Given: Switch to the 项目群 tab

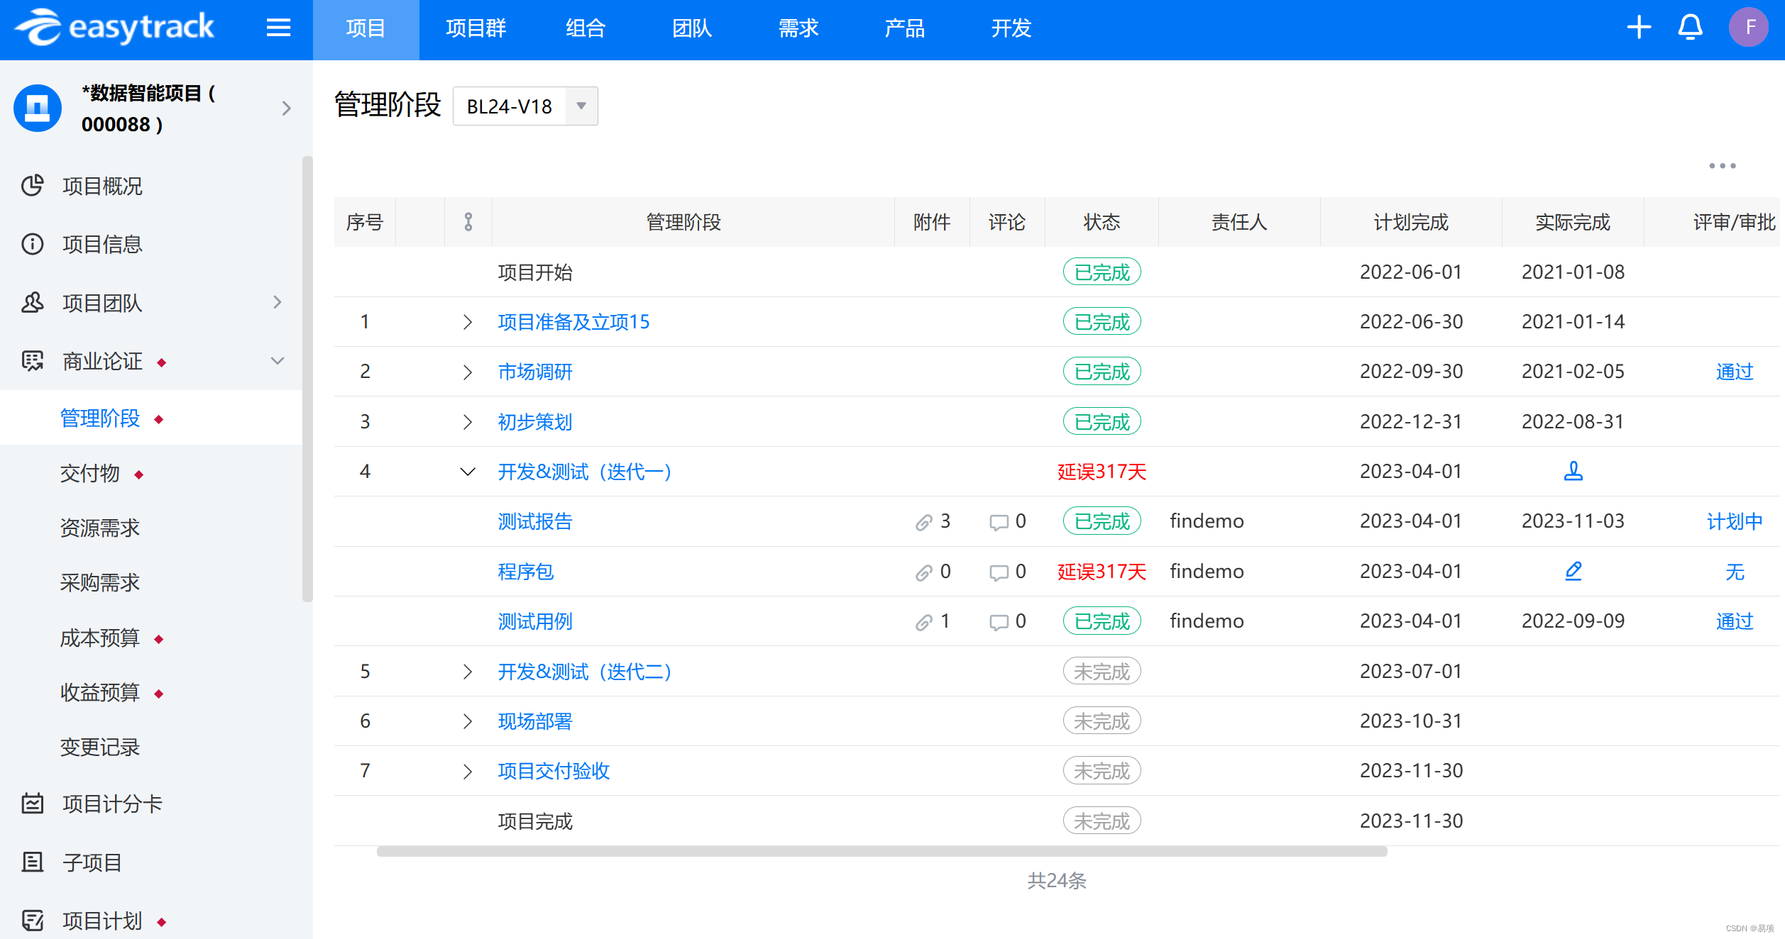Looking at the screenshot, I should [476, 28].
